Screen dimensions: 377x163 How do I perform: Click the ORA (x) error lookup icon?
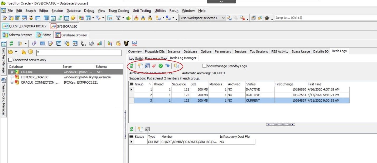pos(134,44)
